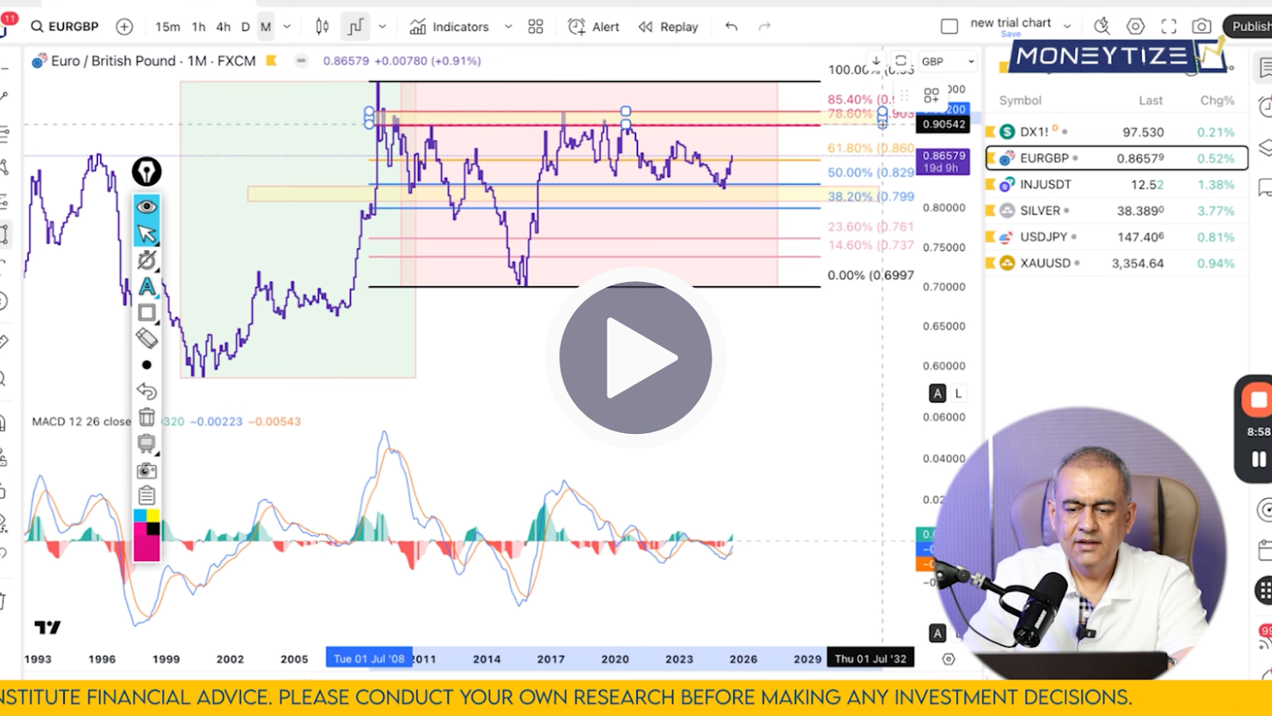
Task: Open the GBP currency dropdown
Action: pos(948,61)
